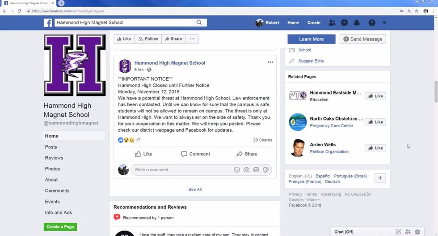Click the Facebook logo icon
Viewport: 438px width, 236px height.
[x=48, y=23]
